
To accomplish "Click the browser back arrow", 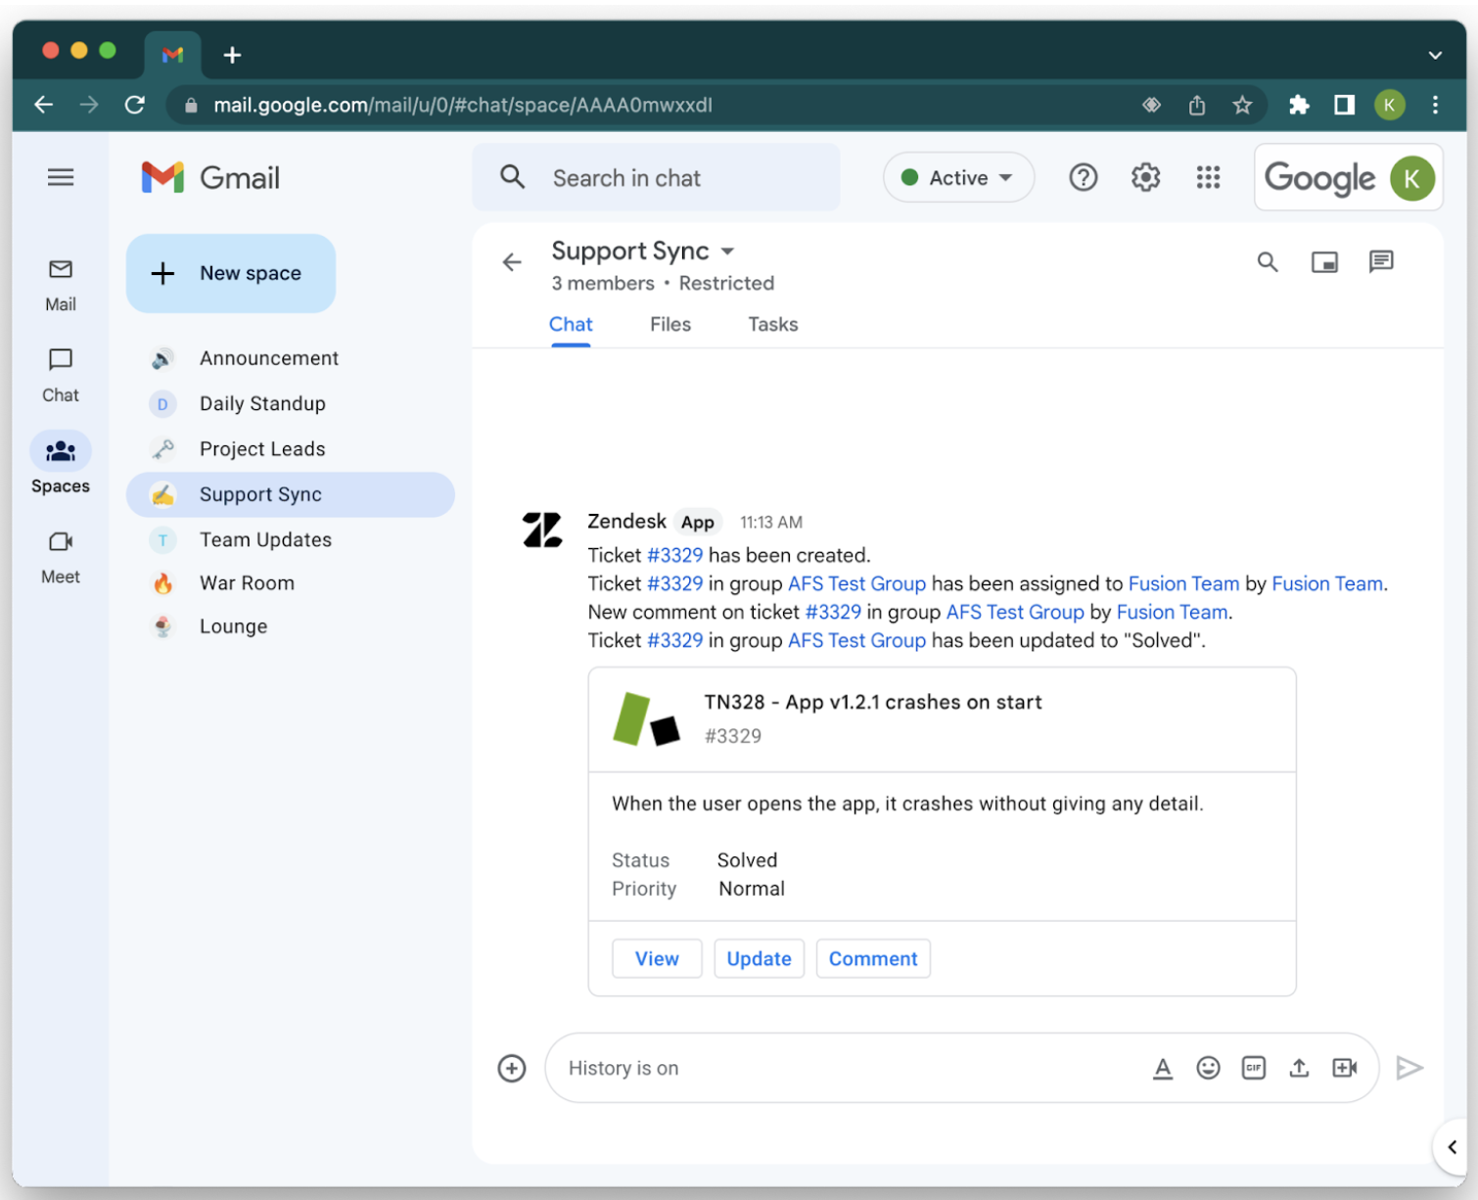I will pos(43,105).
